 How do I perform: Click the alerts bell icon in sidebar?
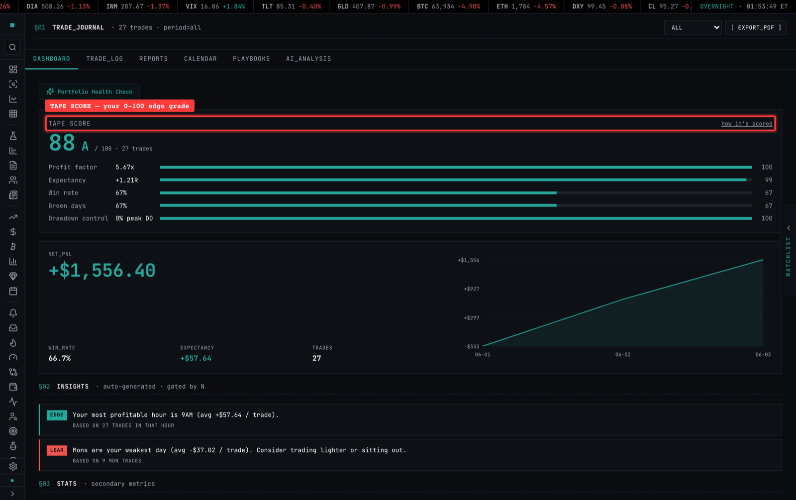pos(13,313)
